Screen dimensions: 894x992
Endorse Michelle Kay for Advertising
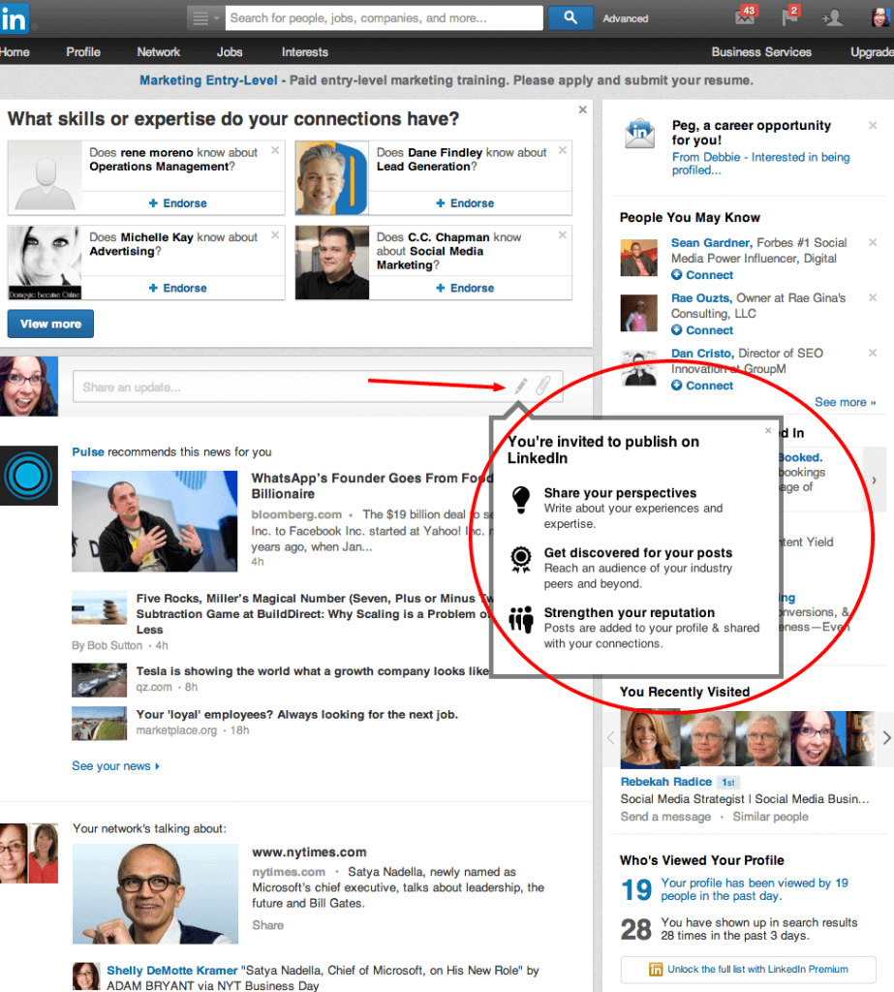coord(178,288)
